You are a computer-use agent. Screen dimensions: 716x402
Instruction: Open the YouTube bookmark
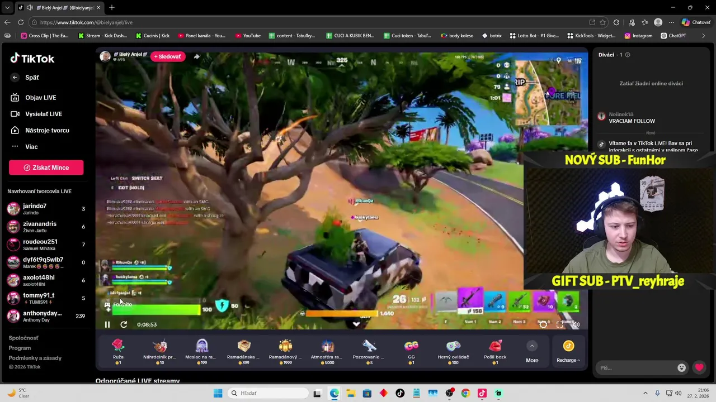coord(247,36)
